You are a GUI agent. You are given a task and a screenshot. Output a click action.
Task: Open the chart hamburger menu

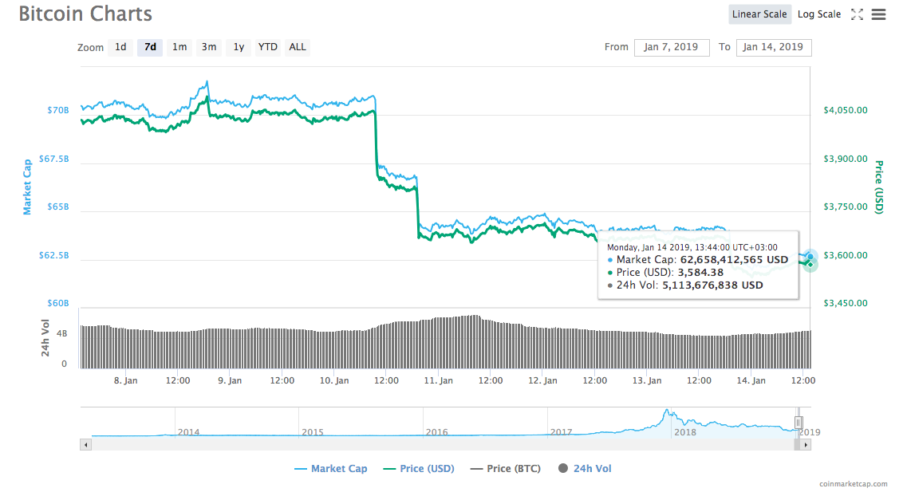(x=878, y=14)
